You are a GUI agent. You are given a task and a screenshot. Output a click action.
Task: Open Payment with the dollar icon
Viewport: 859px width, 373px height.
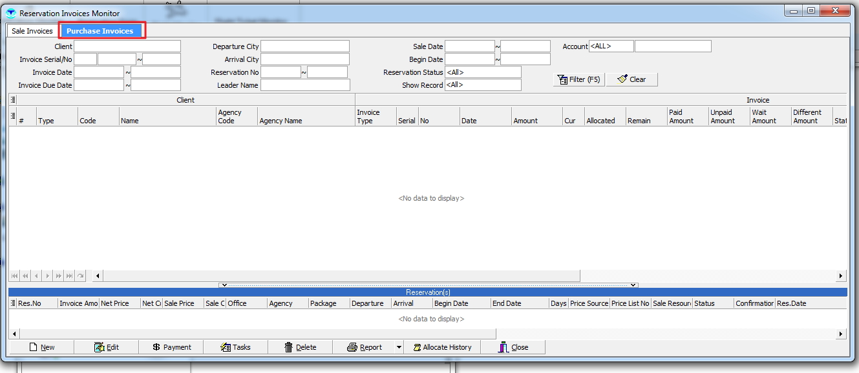point(171,347)
